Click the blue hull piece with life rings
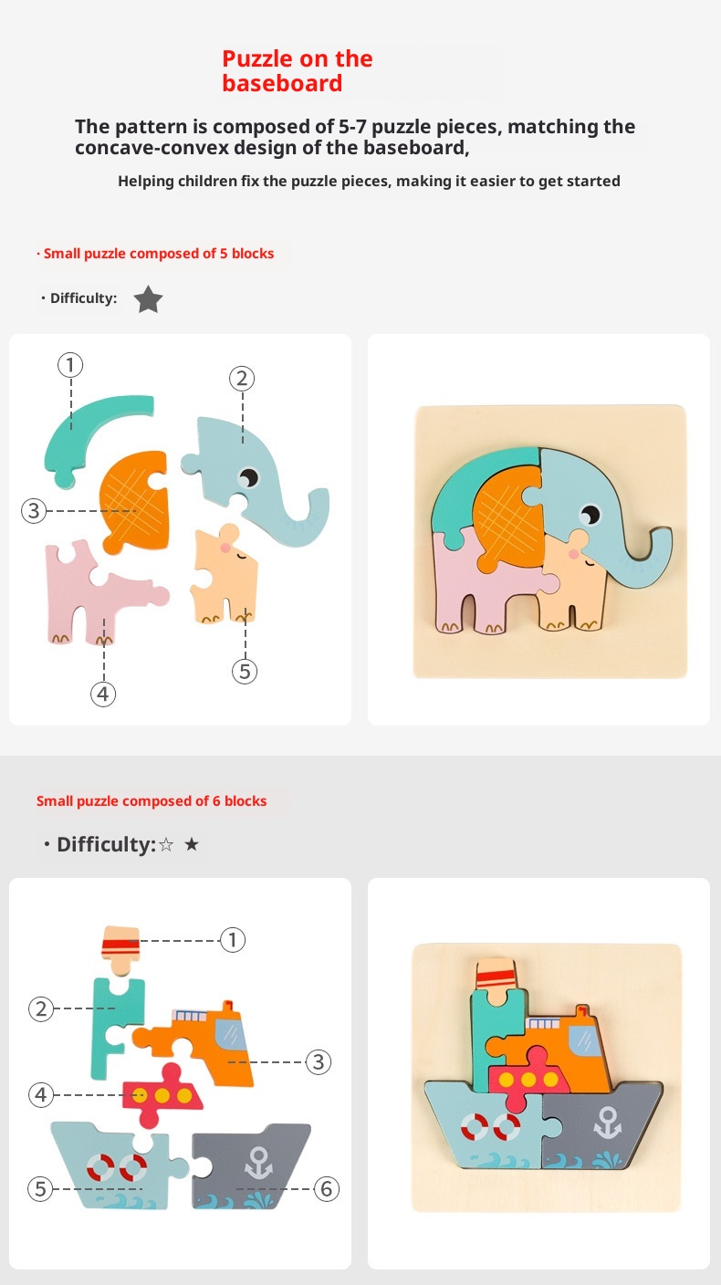 point(117,1165)
